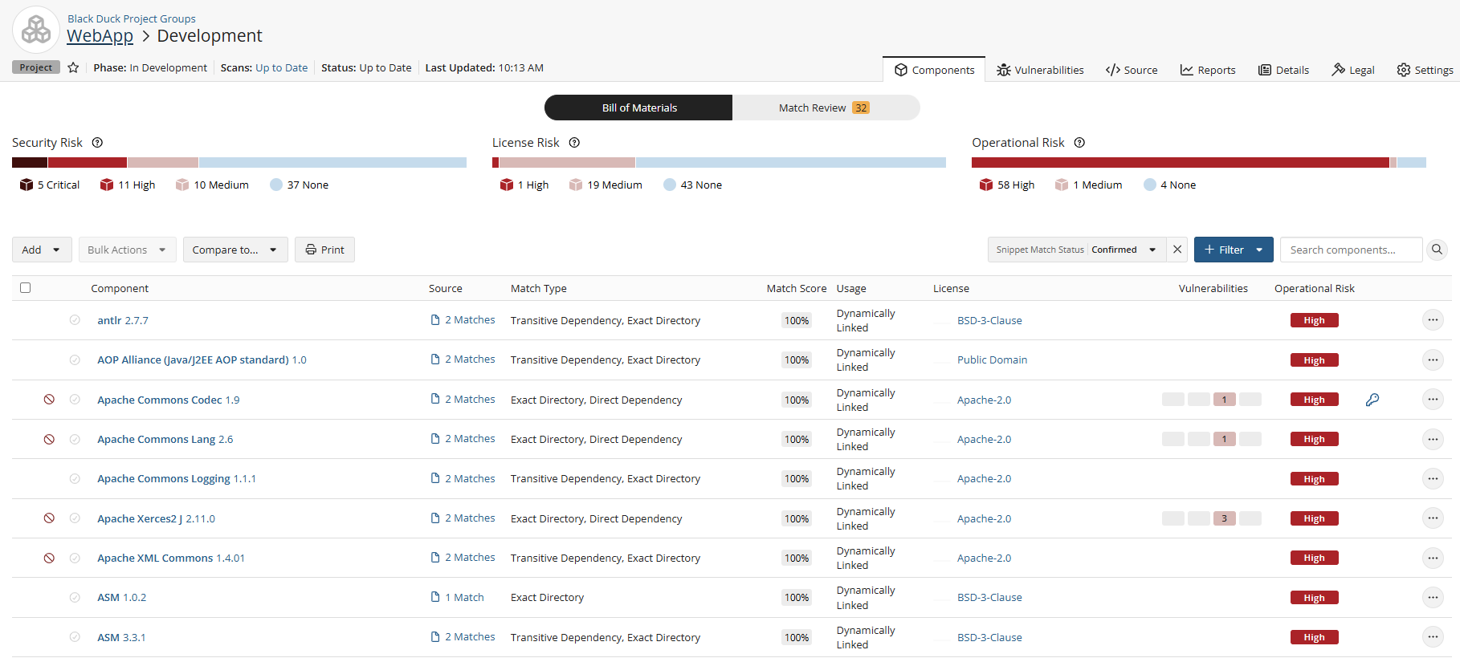Click the Component column header
Image resolution: width=1460 pixels, height=658 pixels.
tap(120, 288)
